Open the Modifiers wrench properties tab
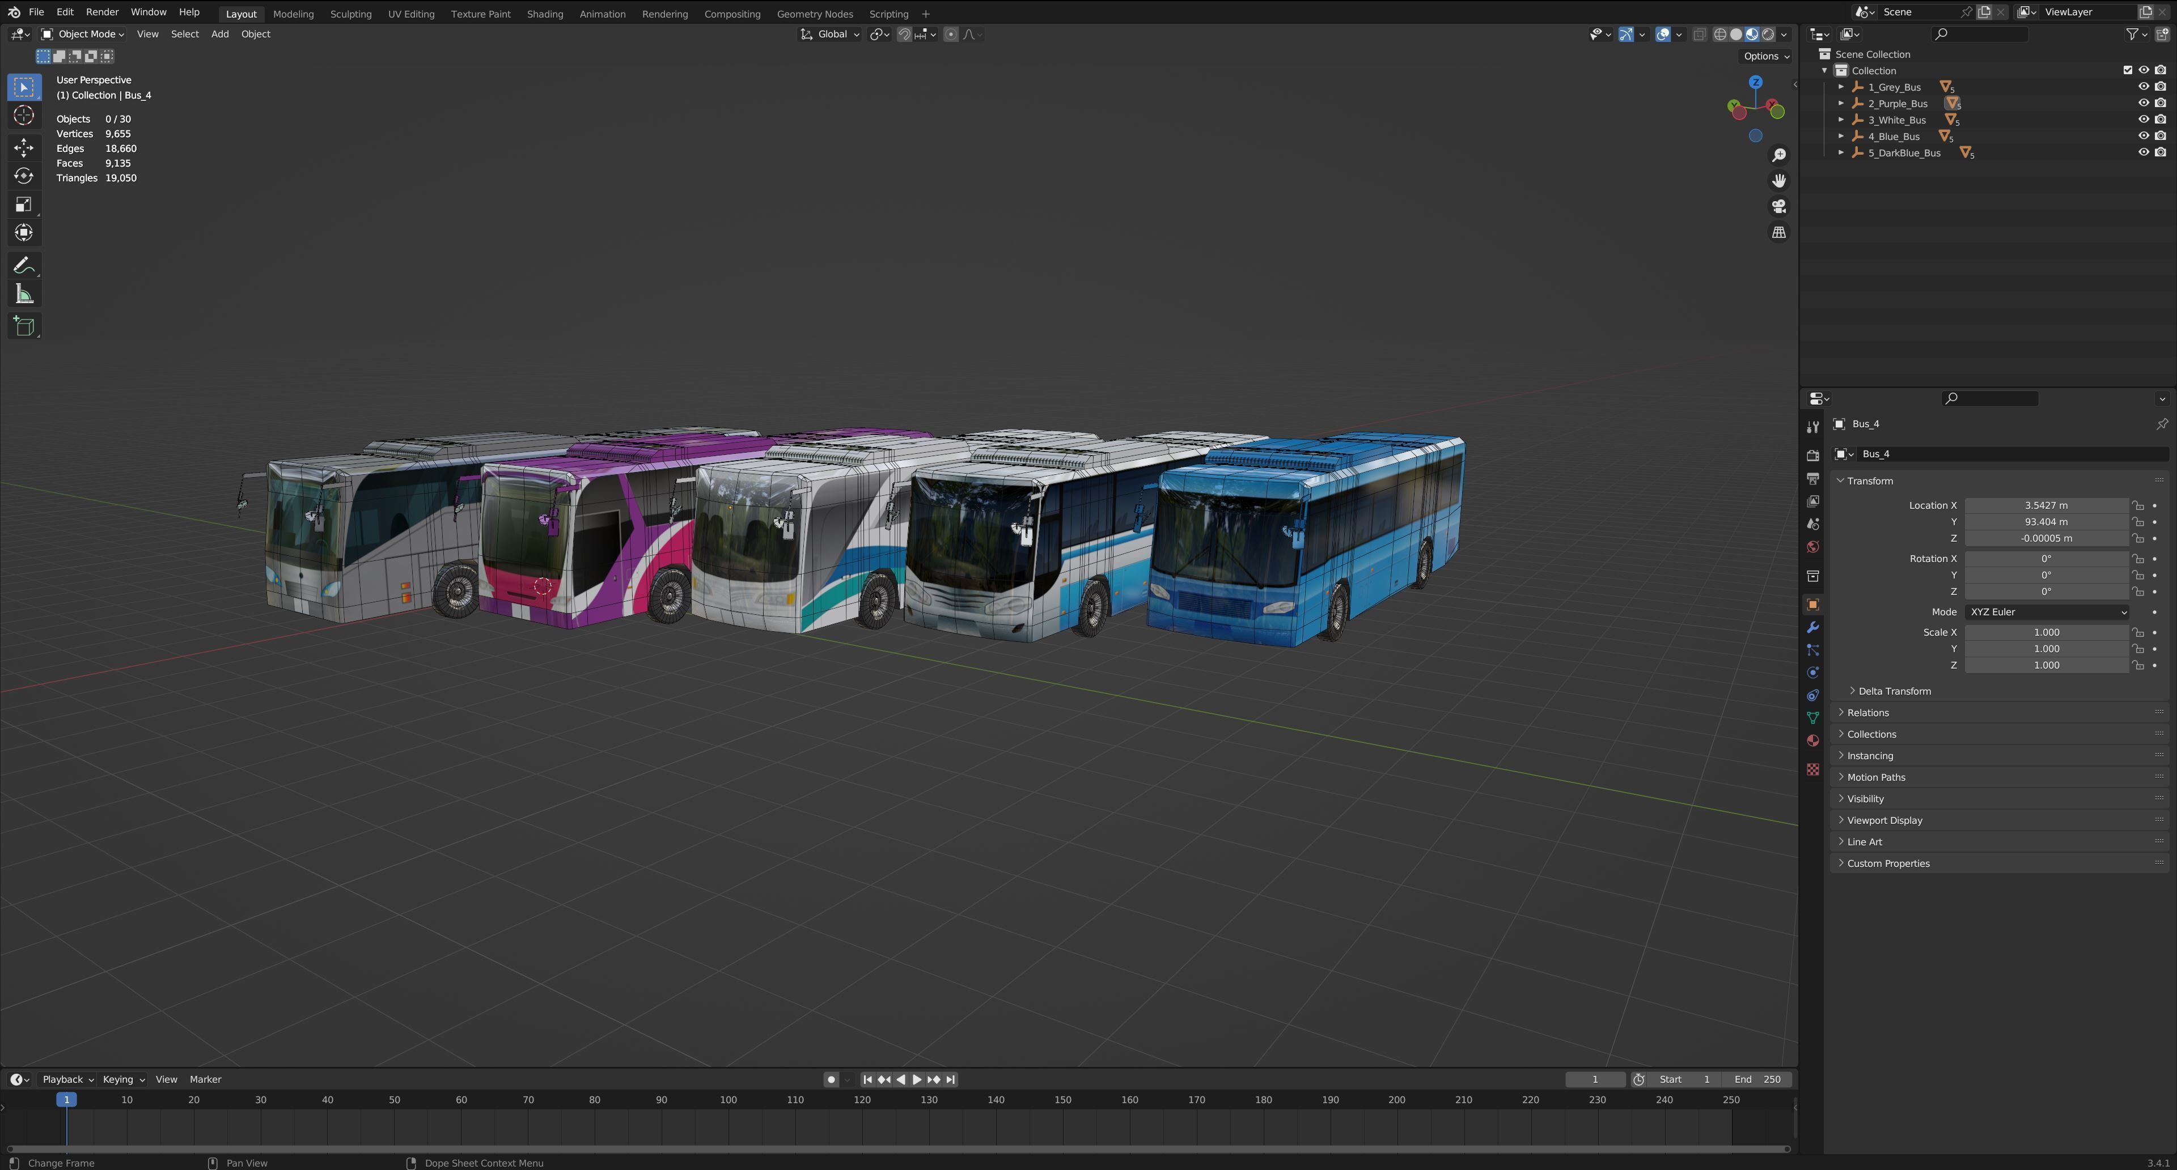 point(1812,628)
